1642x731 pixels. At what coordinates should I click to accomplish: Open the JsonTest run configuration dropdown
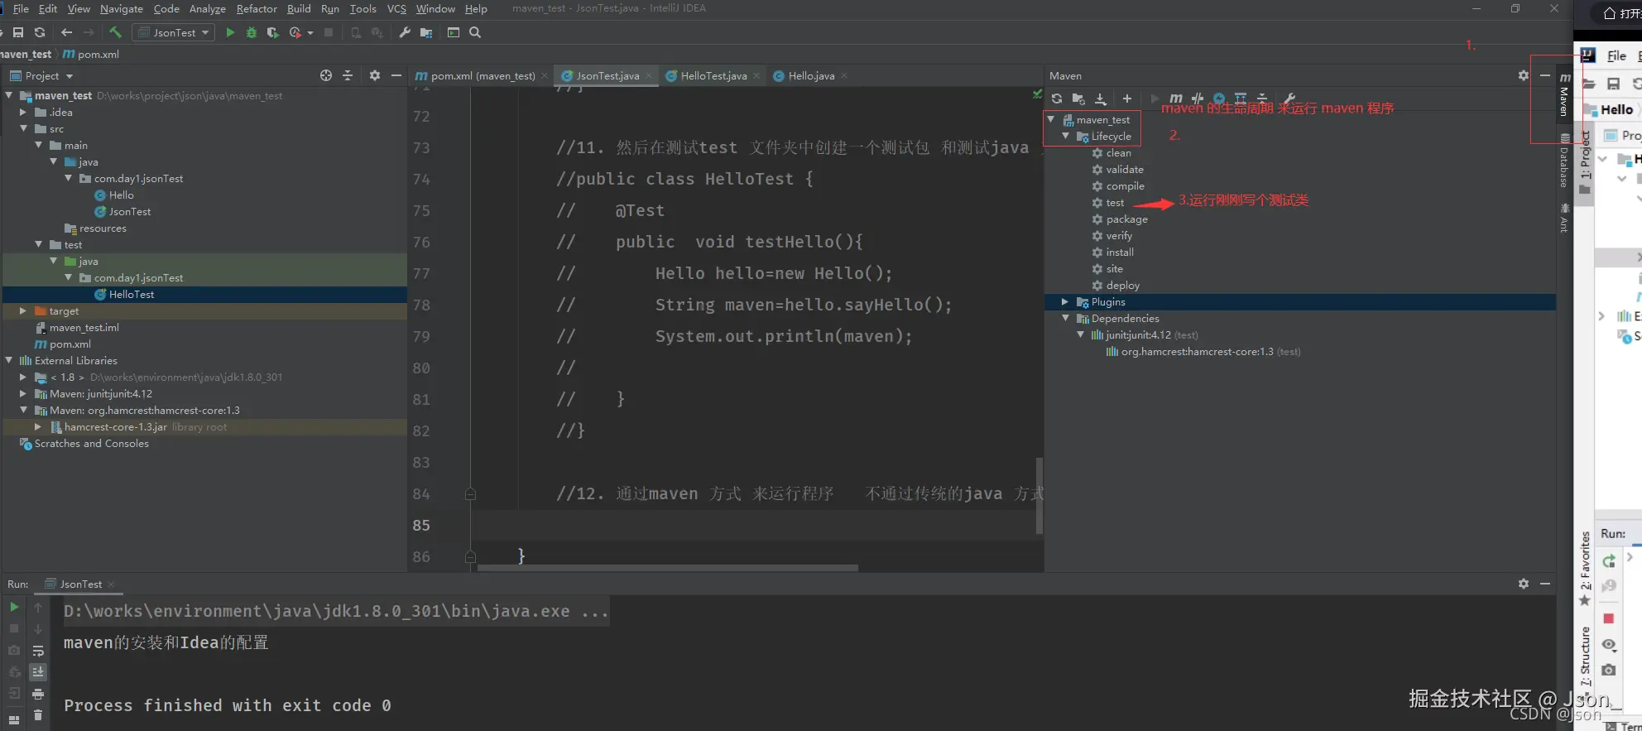pyautogui.click(x=175, y=32)
